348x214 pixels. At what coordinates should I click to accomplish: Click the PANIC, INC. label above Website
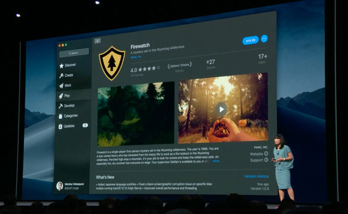pos(261,147)
